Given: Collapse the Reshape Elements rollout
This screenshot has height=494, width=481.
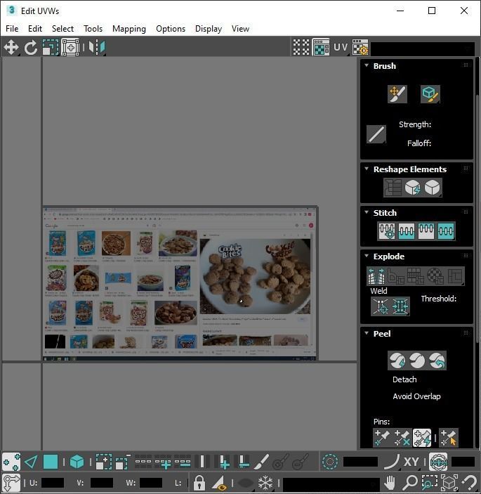Looking at the screenshot, I should (x=367, y=169).
